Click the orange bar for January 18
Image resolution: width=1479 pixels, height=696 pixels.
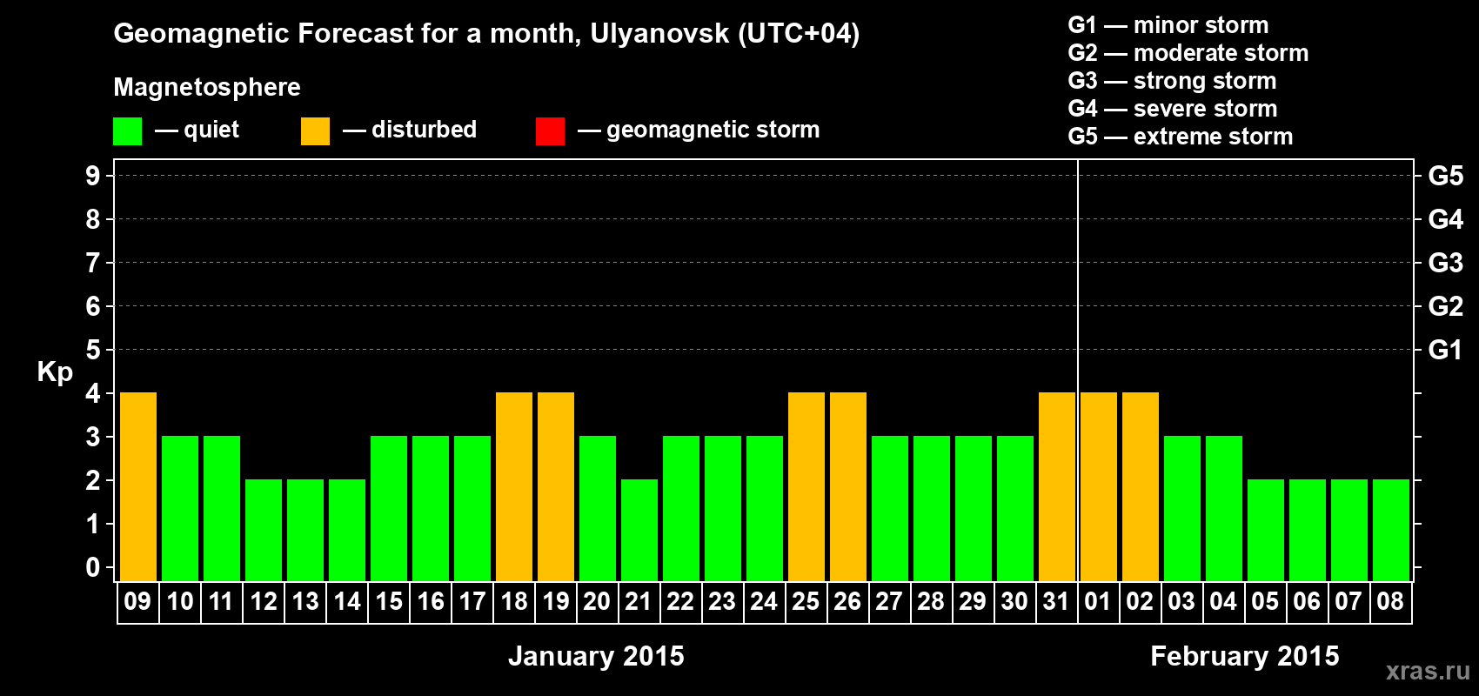coord(514,486)
